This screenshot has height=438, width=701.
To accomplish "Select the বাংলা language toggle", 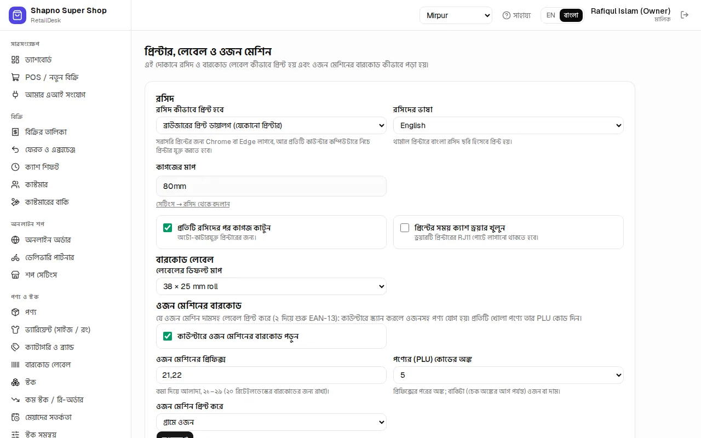I will 571,15.
